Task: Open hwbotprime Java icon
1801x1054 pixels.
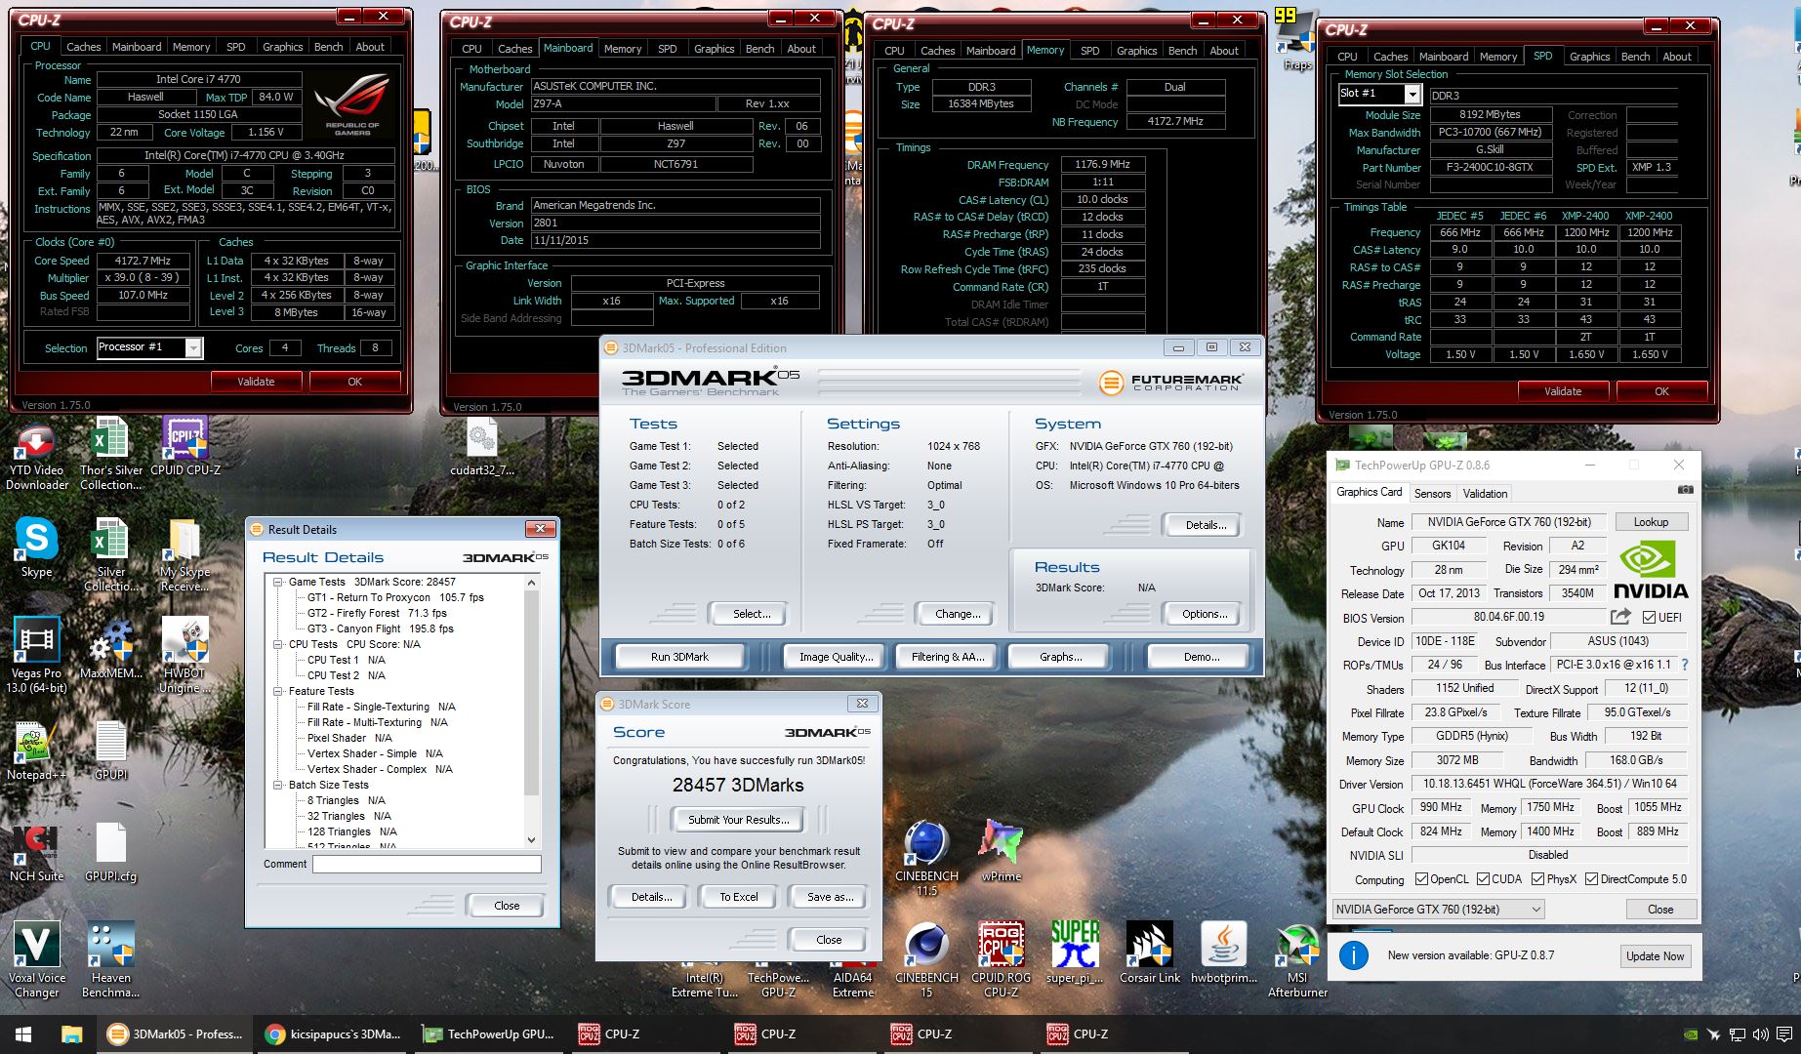Action: pyautogui.click(x=1224, y=953)
